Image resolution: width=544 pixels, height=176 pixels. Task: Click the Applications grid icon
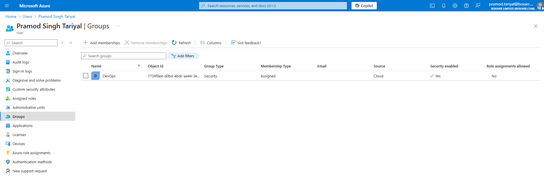click(x=8, y=126)
